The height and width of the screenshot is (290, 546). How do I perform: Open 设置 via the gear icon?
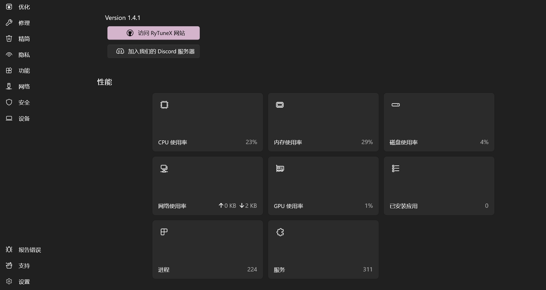[9, 281]
